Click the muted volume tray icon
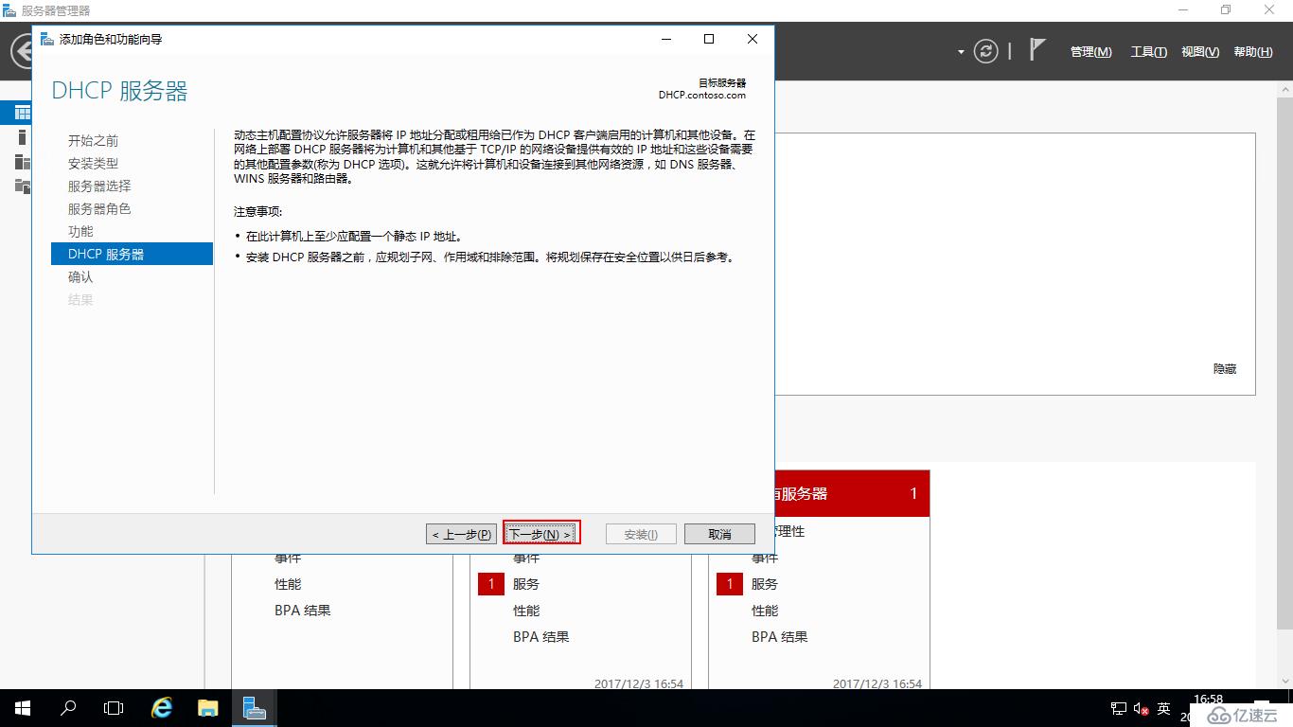The height and width of the screenshot is (727, 1293). tap(1141, 708)
